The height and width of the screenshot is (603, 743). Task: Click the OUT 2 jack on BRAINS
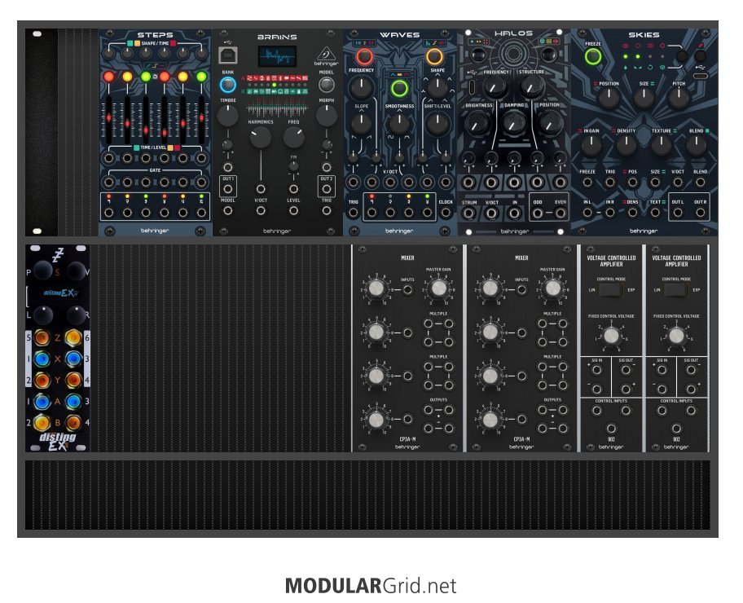click(327, 189)
